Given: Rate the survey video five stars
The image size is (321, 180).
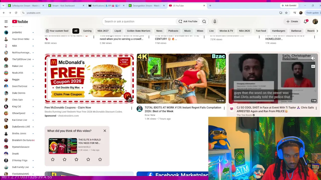Looking at the screenshot, I should click(100, 159).
